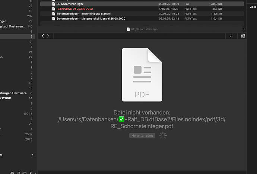Select the sidebar group ending 'en' with count 22
The width and height of the screenshot is (257, 174).
click(x=17, y=57)
